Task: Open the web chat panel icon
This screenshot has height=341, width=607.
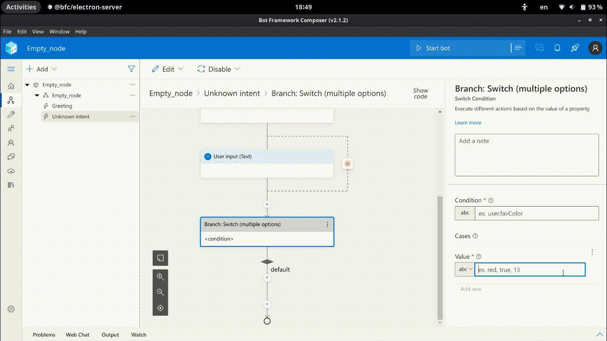Action: tap(540, 48)
